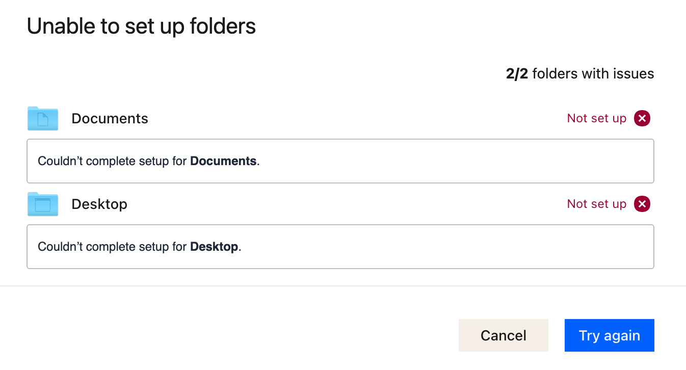The width and height of the screenshot is (686, 370).
Task: Click the 'Not set up' status for Desktop
Action: [597, 204]
